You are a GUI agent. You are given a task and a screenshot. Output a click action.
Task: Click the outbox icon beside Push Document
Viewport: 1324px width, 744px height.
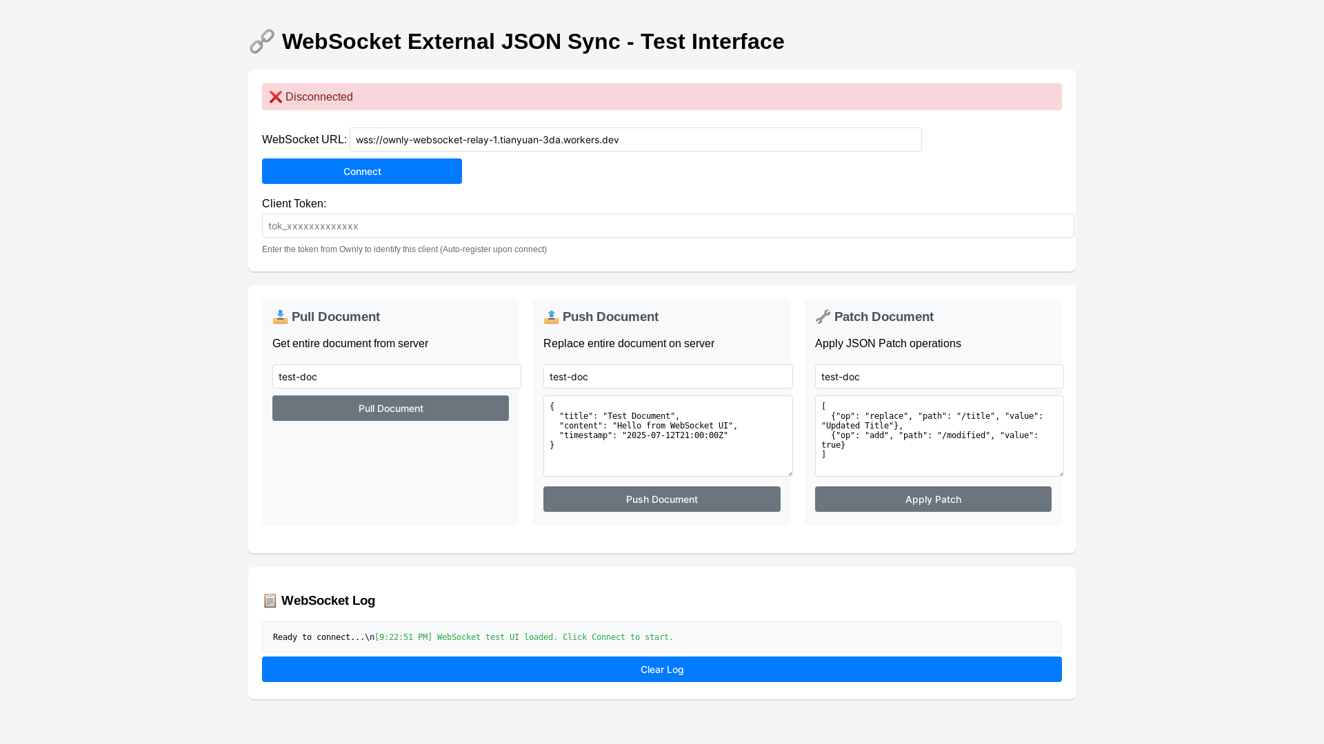point(551,317)
